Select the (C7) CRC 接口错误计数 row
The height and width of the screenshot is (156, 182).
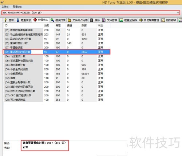[57, 96]
